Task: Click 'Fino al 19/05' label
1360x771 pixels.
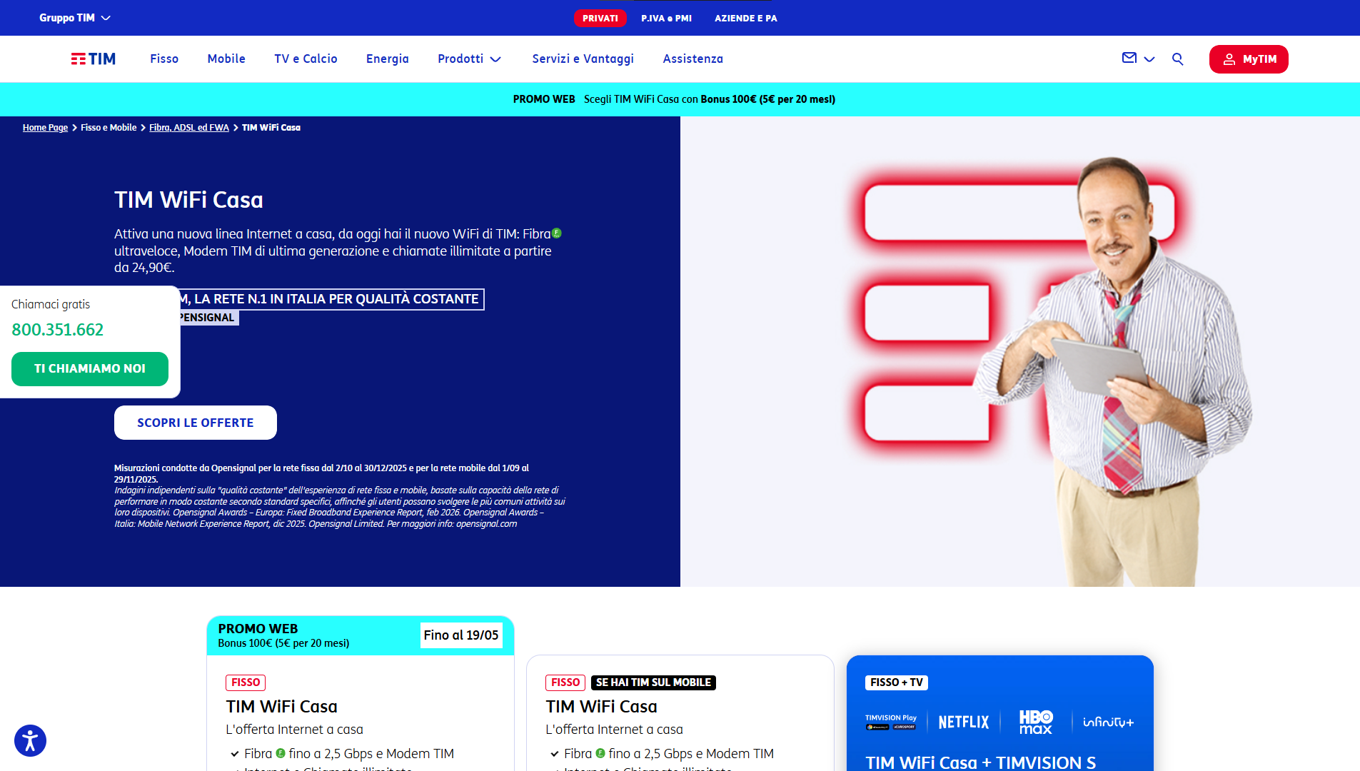Action: [461, 635]
